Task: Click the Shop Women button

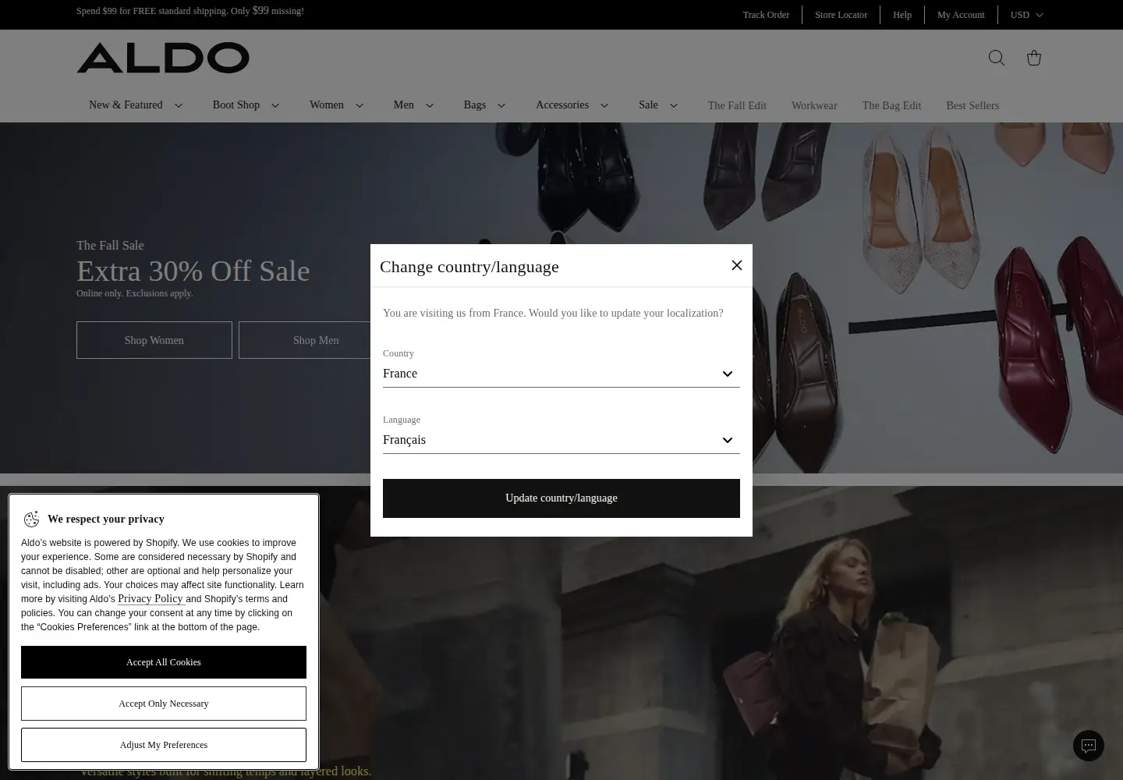Action: tap(154, 340)
